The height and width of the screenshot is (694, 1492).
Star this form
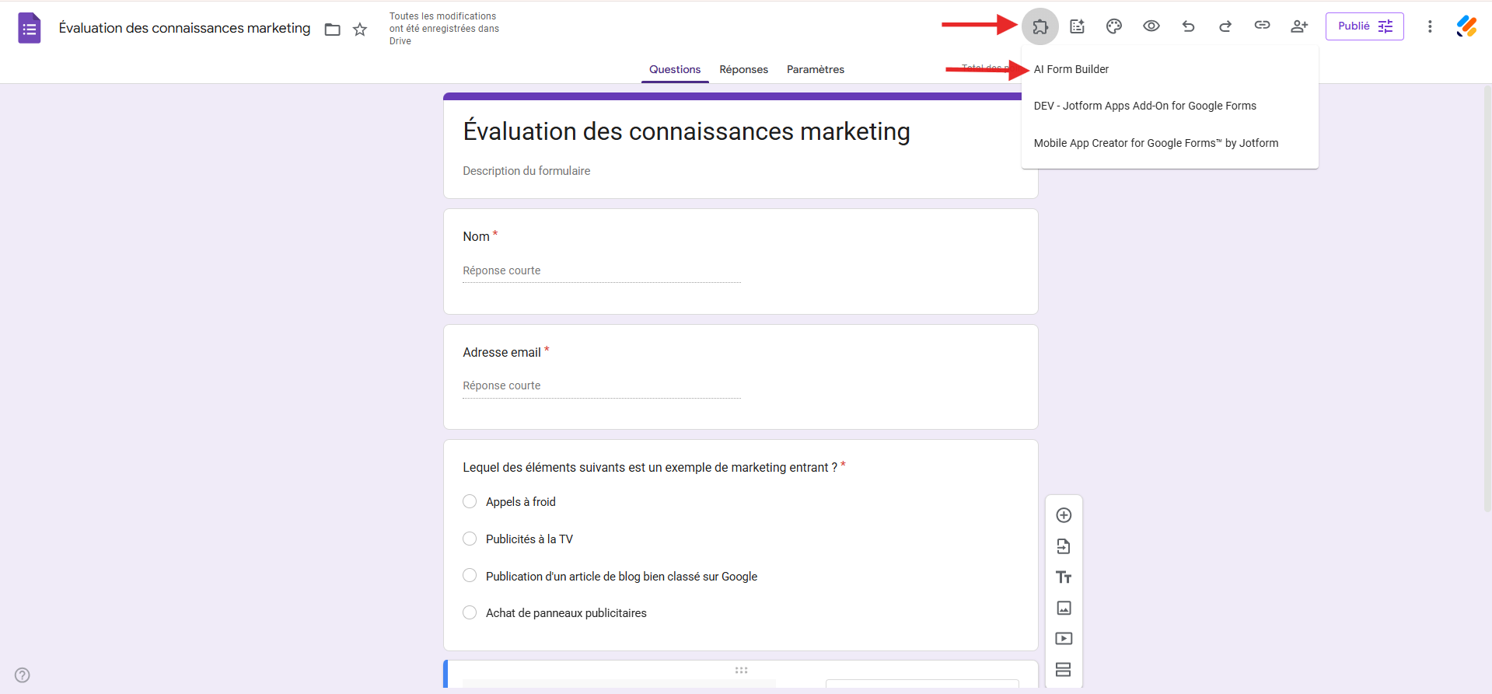360,30
